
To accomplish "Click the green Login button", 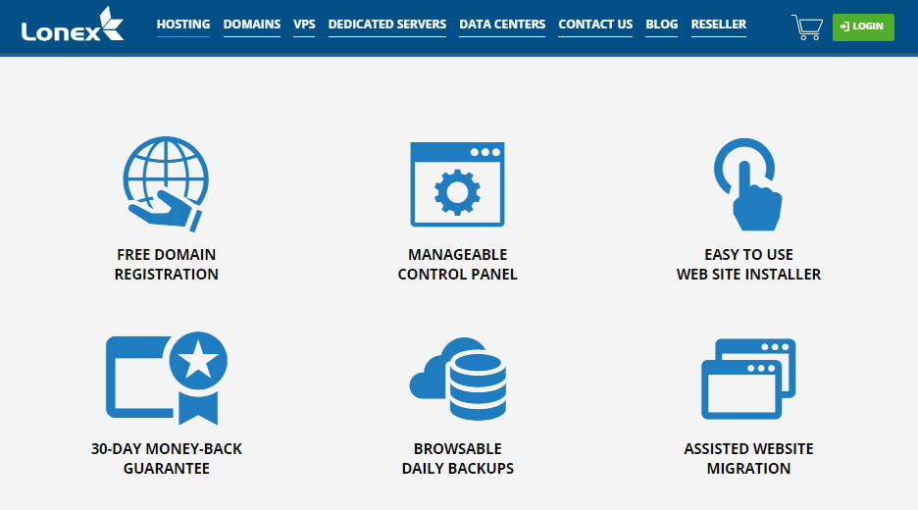I will [x=863, y=26].
